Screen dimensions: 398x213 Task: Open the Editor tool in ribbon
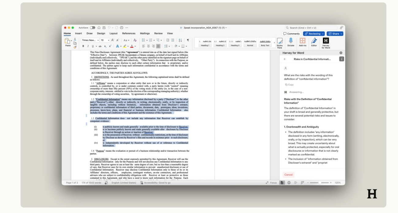click(x=314, y=42)
